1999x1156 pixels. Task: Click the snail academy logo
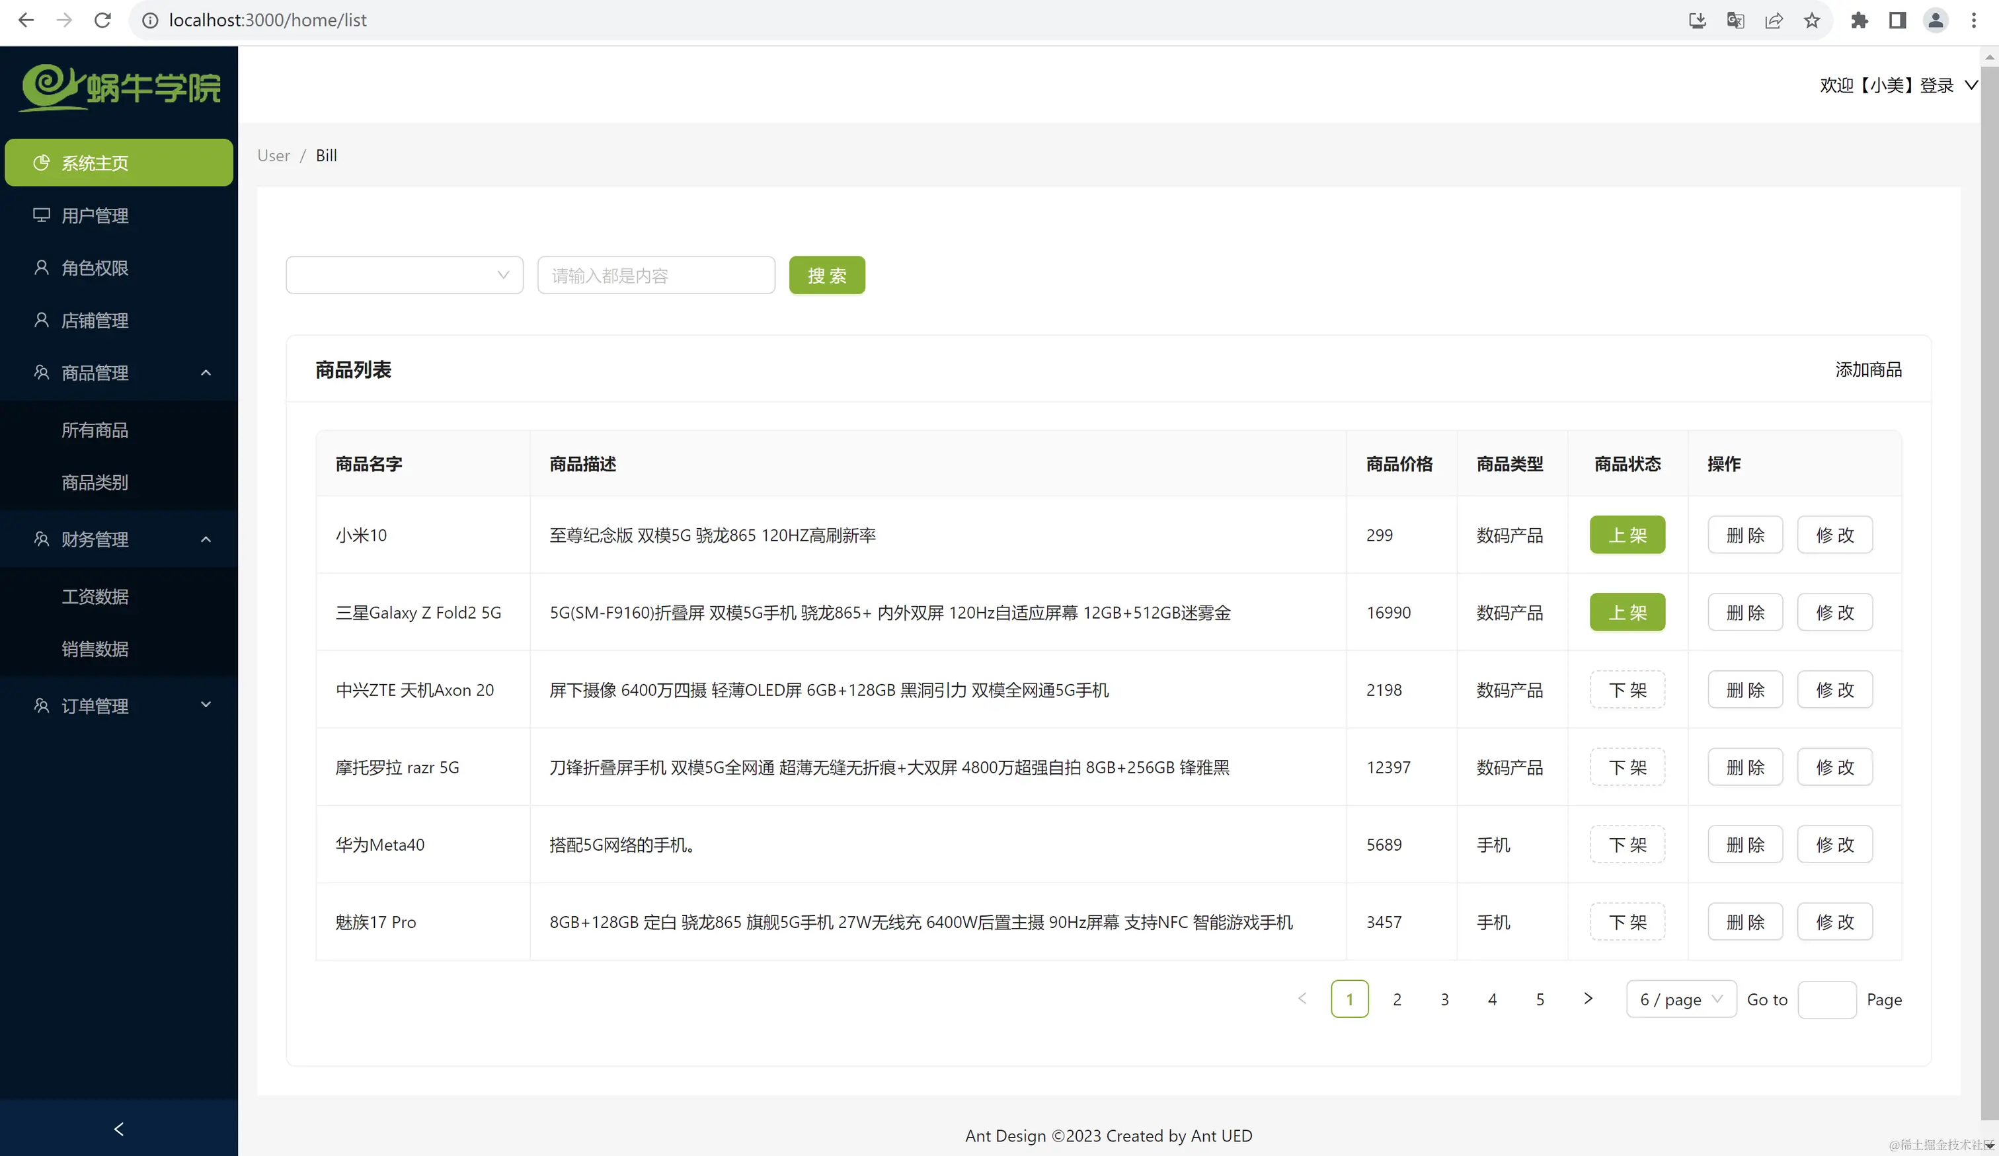coord(120,87)
